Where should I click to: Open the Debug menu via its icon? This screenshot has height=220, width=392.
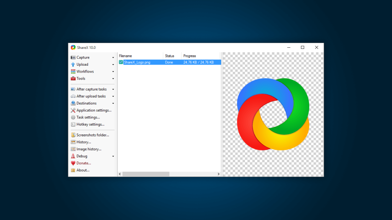pos(73,156)
